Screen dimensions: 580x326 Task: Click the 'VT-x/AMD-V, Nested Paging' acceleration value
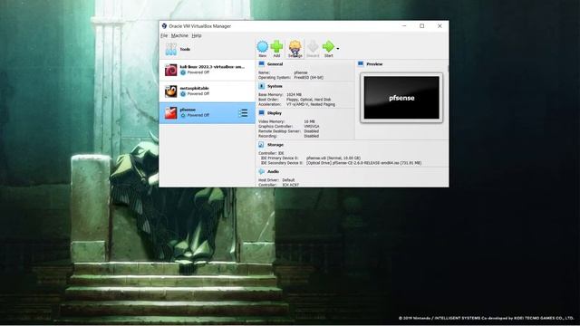pos(311,104)
